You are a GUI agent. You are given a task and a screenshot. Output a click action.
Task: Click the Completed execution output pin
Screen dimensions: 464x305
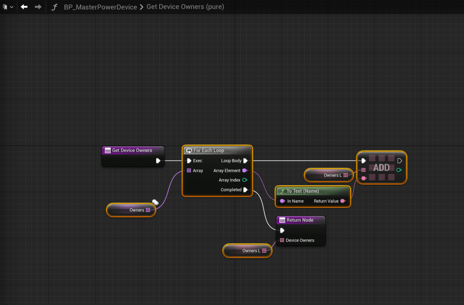pyautogui.click(x=245, y=190)
